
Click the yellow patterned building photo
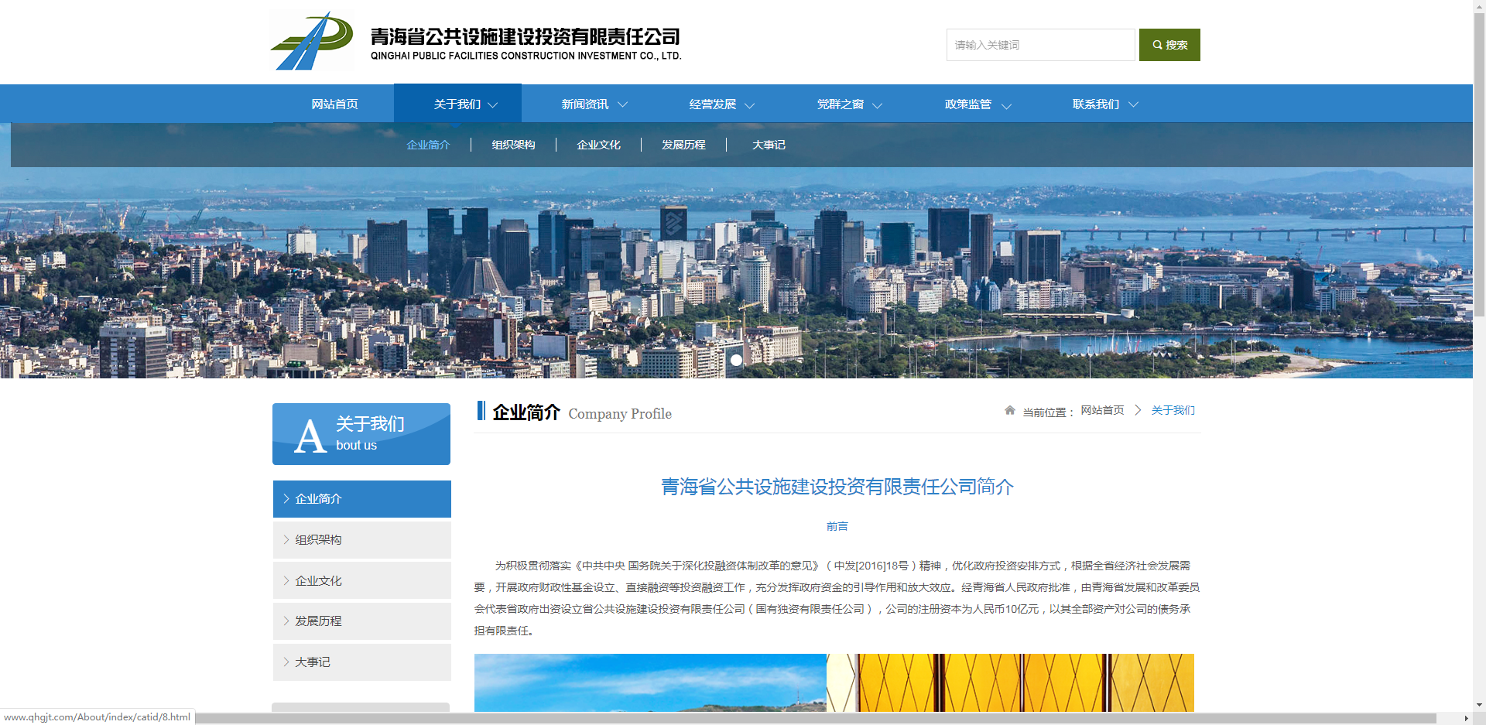(1010, 682)
